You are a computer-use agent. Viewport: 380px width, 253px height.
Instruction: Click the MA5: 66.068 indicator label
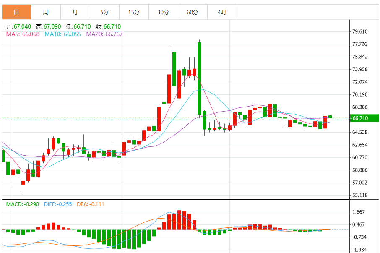click(23, 34)
